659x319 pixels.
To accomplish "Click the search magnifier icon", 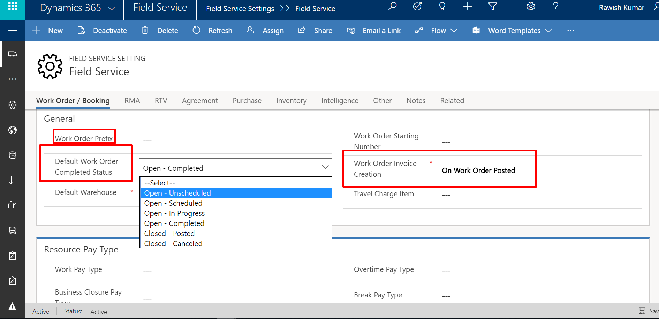I will [x=392, y=7].
